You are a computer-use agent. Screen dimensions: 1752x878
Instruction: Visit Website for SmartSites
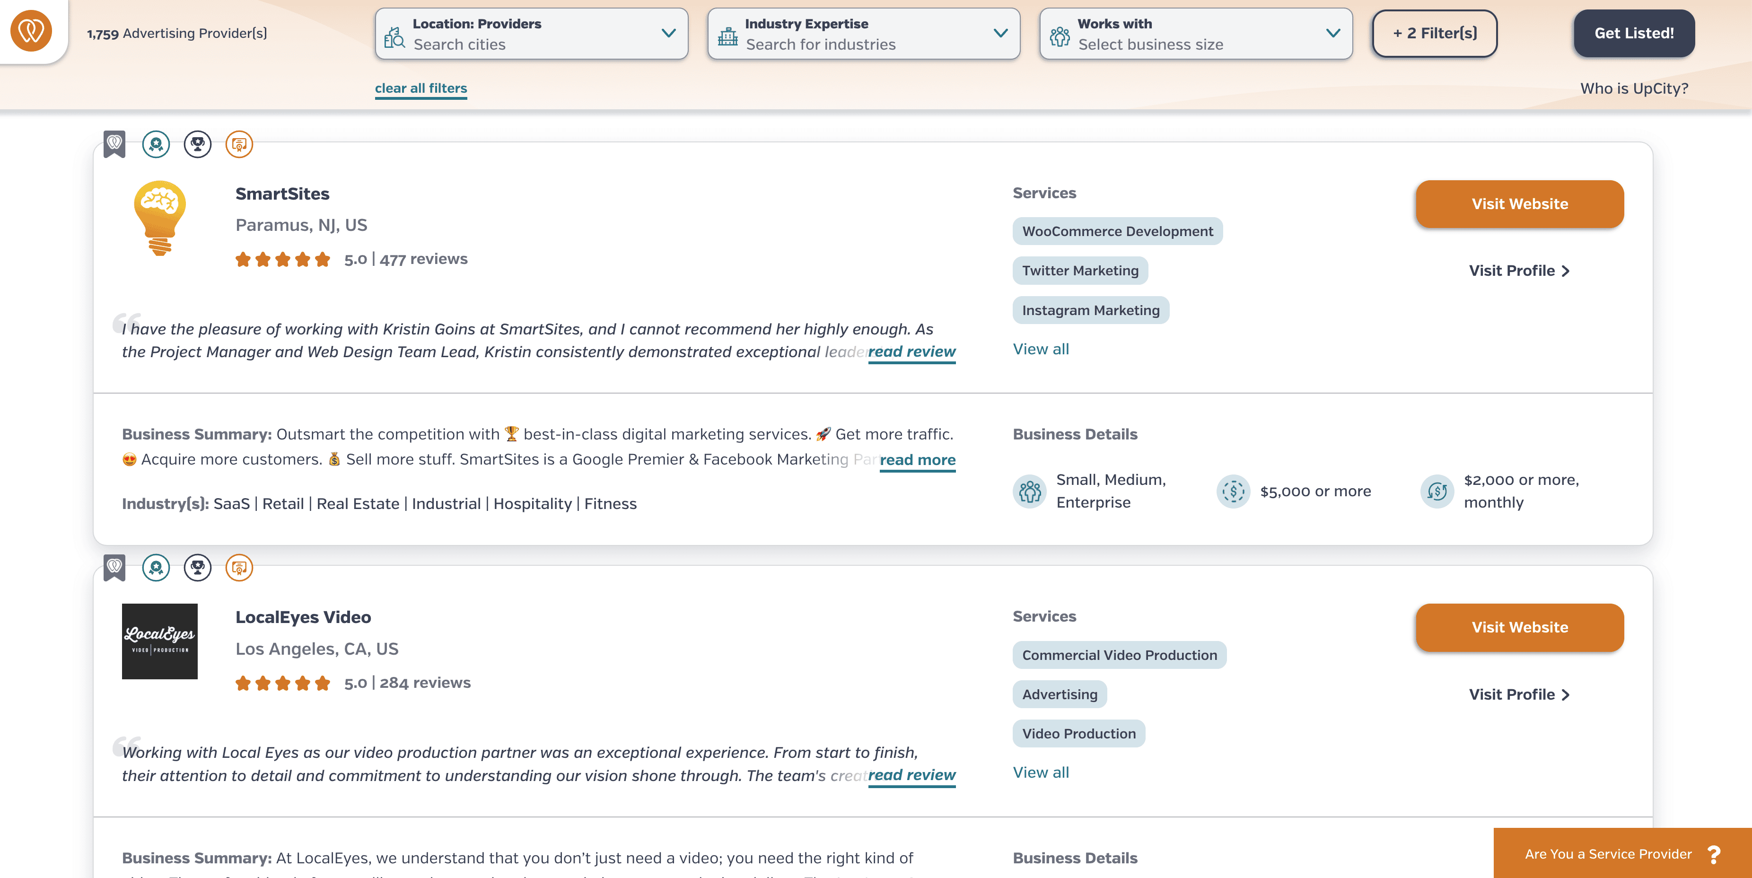coord(1519,204)
